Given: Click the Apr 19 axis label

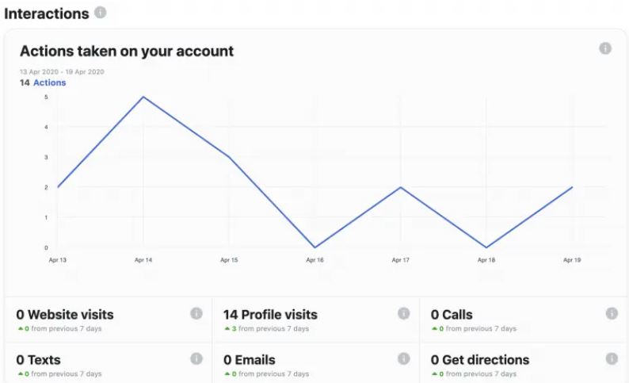Looking at the screenshot, I should (572, 260).
